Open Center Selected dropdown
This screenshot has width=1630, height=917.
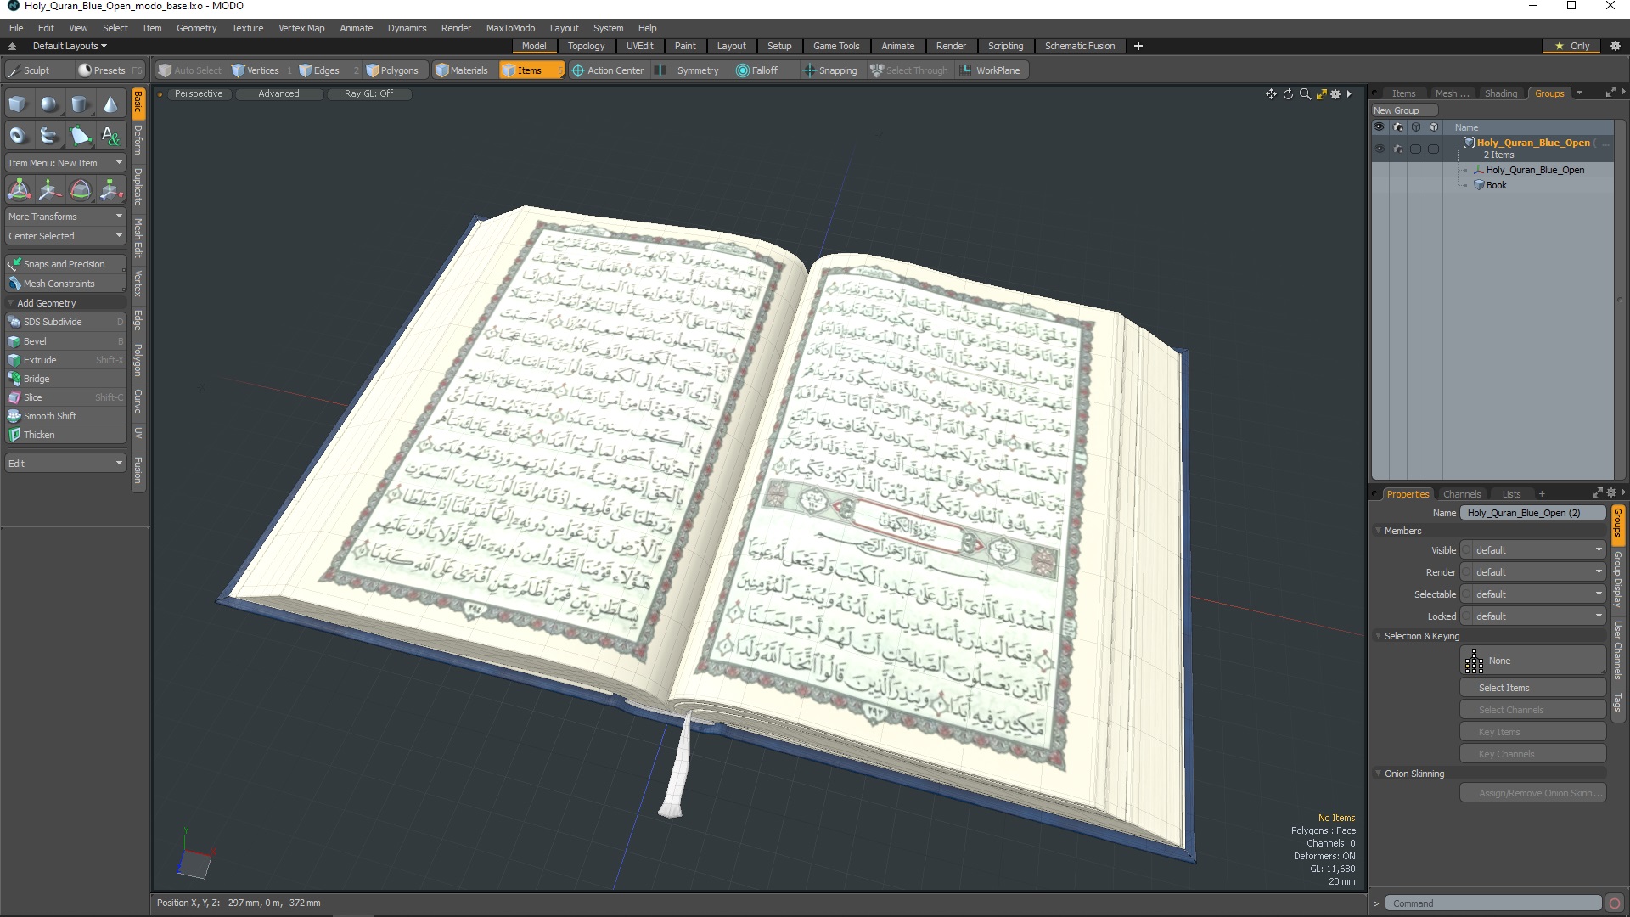pyautogui.click(x=65, y=236)
